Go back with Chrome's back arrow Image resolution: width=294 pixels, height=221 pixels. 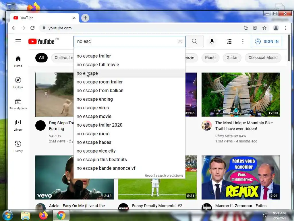point(14,28)
